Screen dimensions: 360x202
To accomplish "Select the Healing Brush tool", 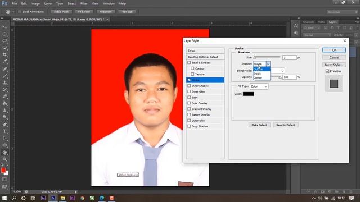I will click(4, 68).
